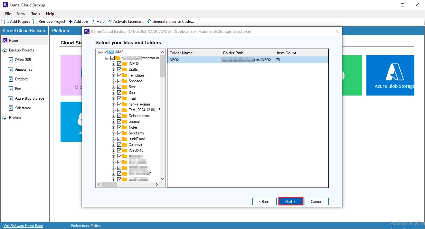
Task: Toggle the zohomail.in account checkbox
Action: click(x=112, y=58)
